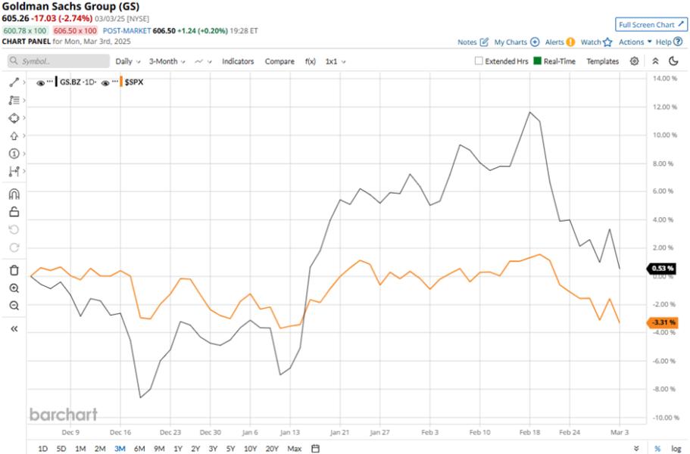Toggle visibility of GS.BZ series
The width and height of the screenshot is (690, 454).
click(x=40, y=82)
